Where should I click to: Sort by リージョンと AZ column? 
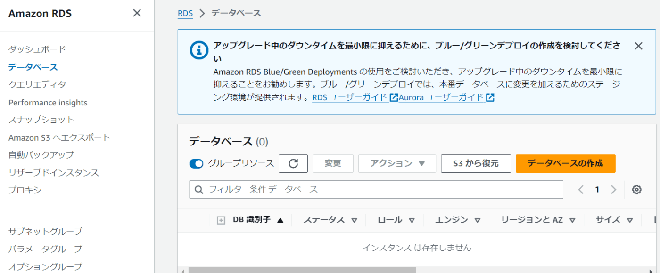pyautogui.click(x=538, y=220)
